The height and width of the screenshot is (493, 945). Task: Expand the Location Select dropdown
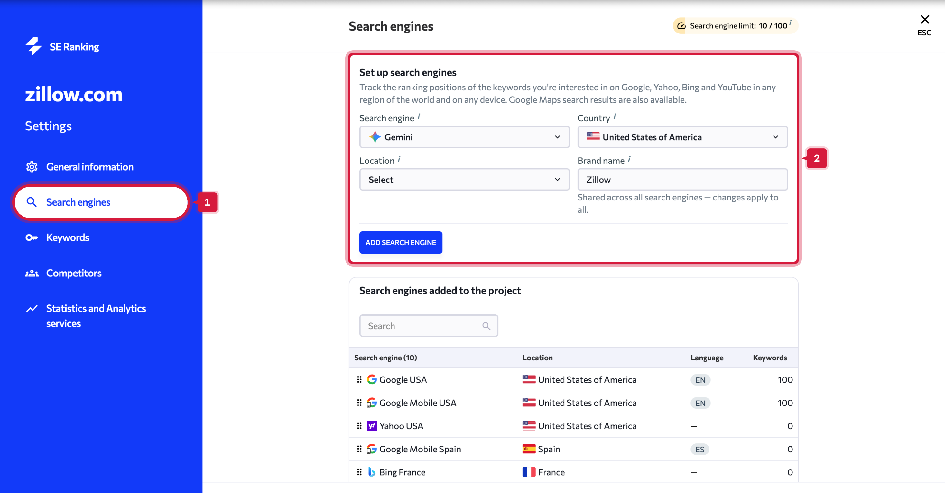click(464, 179)
